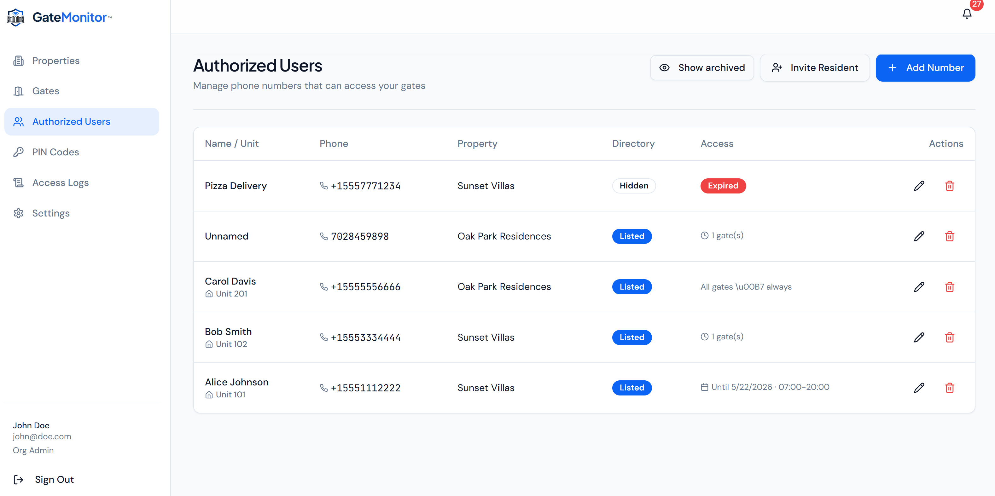Click Hidden badge for Pizza Delivery
The height and width of the screenshot is (496, 995).
tap(634, 186)
